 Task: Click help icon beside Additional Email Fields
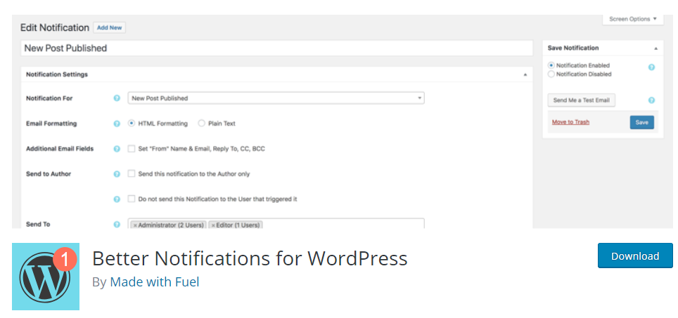point(117,149)
